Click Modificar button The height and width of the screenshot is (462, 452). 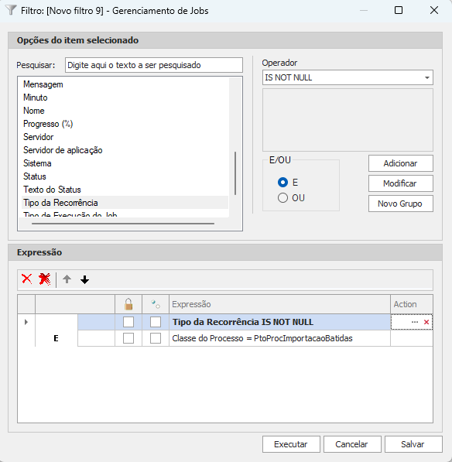401,183
